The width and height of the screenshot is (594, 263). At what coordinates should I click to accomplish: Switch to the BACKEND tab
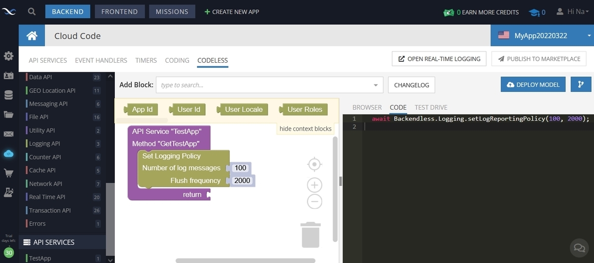pos(68,11)
